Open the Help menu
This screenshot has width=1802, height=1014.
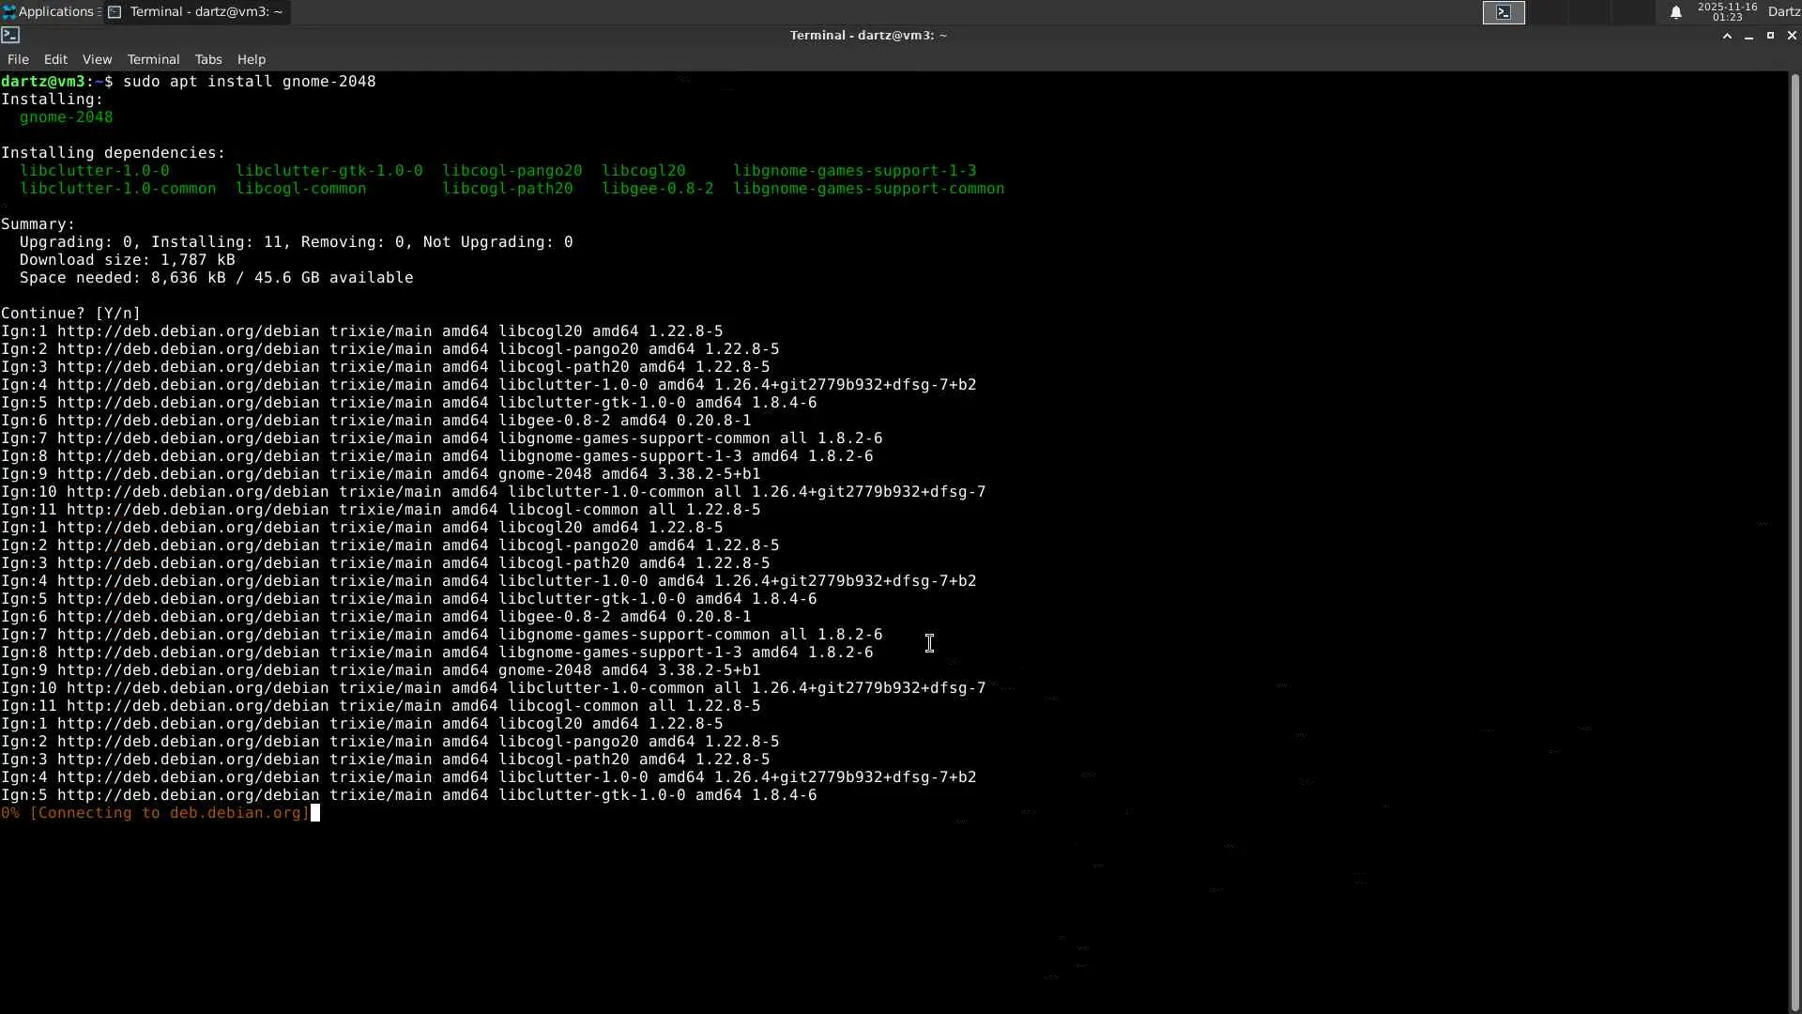point(251,59)
